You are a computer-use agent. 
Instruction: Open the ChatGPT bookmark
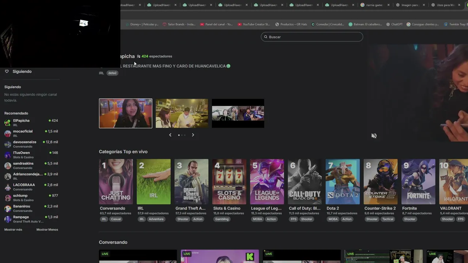pos(394,24)
